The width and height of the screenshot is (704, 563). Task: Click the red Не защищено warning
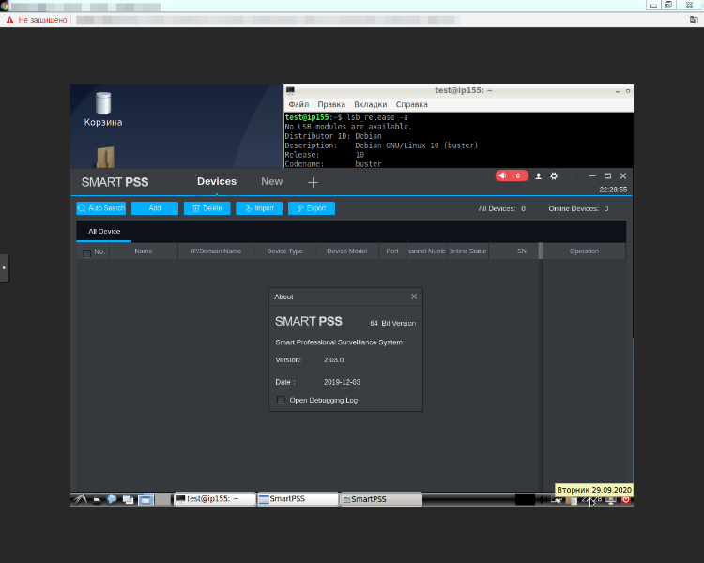coord(37,20)
